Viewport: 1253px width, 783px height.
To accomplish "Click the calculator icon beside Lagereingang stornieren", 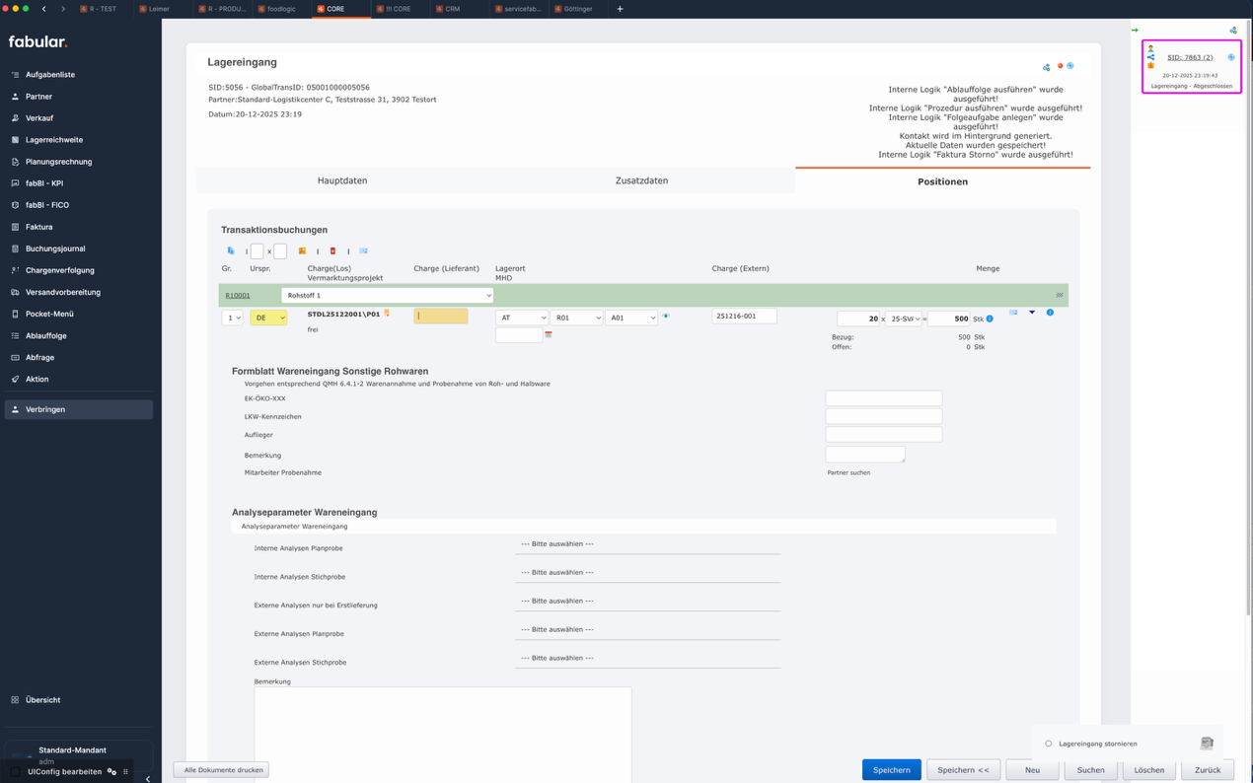I will (x=1206, y=744).
